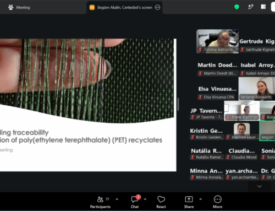Click the green encryption shield icon
Viewport: 275px width, 211px height.
[x=237, y=7]
